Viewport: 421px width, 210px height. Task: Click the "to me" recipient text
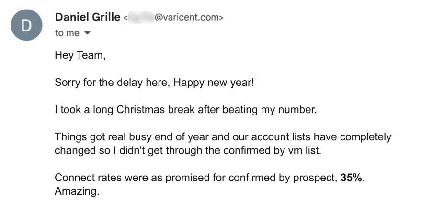(x=67, y=34)
